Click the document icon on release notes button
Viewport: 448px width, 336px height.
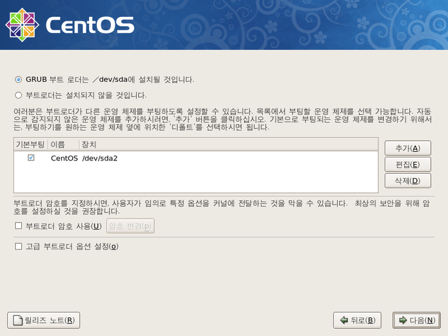(x=18, y=320)
